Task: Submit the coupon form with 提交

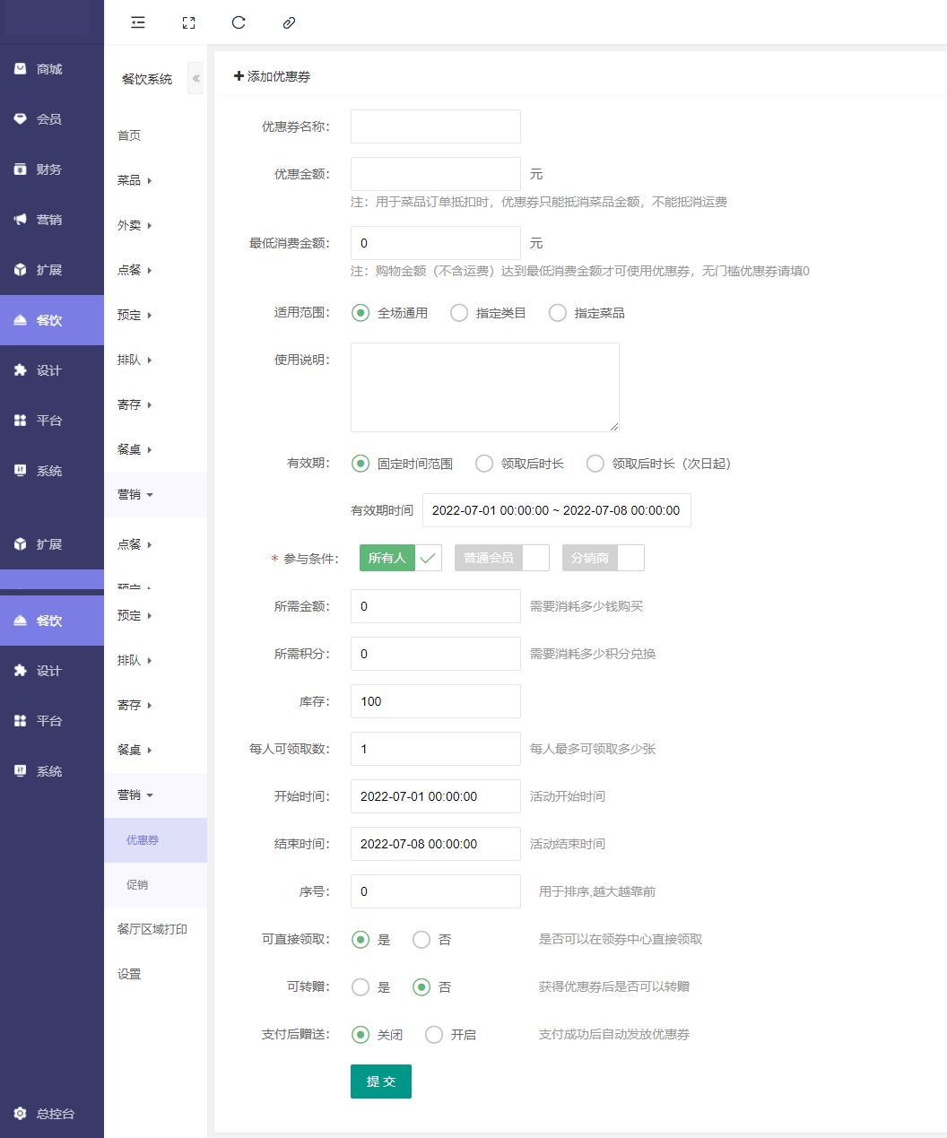Action: tap(380, 1082)
